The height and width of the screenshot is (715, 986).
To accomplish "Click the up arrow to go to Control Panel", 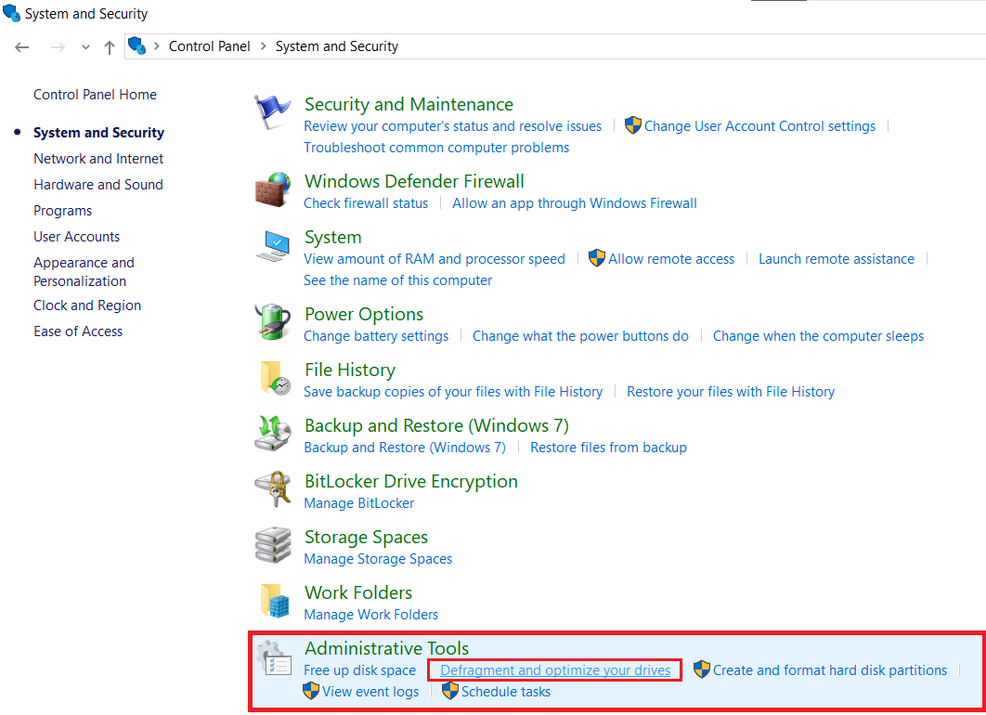I will tap(109, 45).
